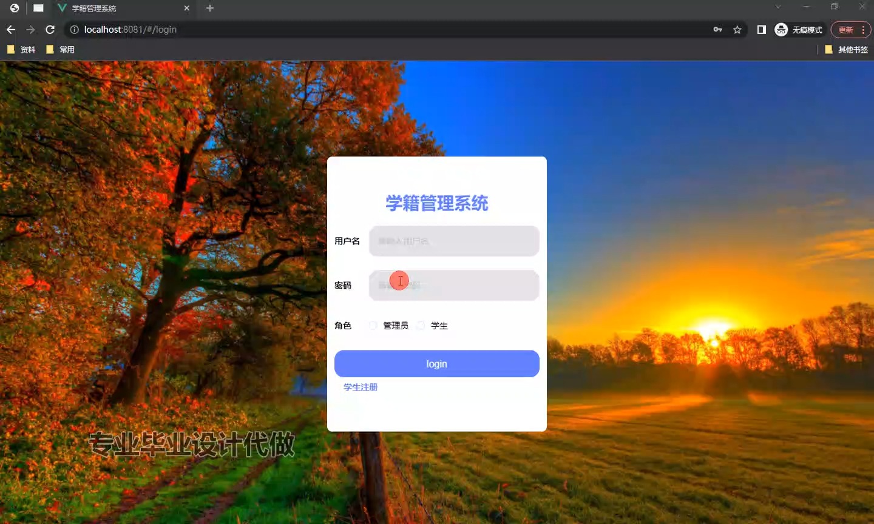Open the saved passwords key icon
The image size is (874, 524).
[x=717, y=30]
